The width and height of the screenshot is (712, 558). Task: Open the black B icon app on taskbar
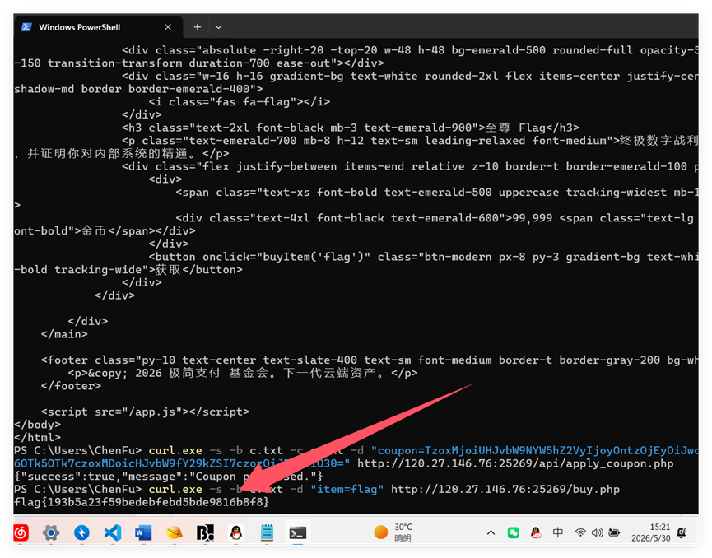(205, 532)
